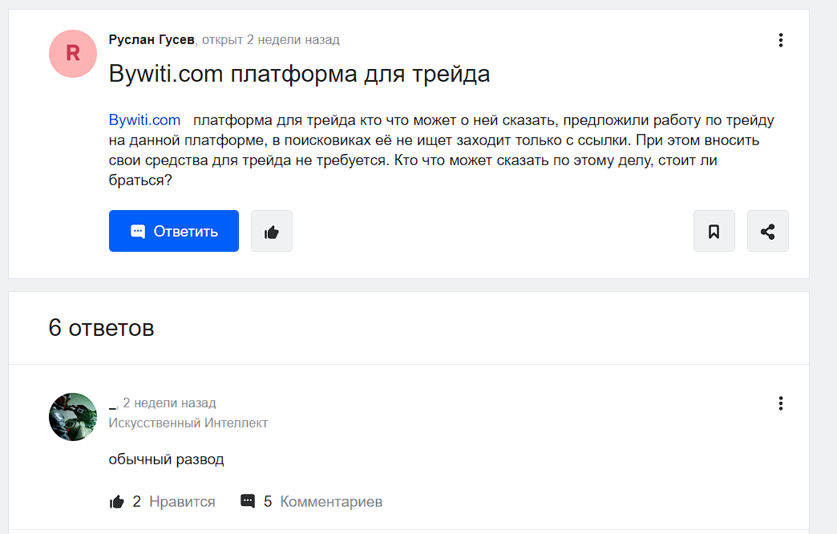Click the question title "Bywiti.com платформа для трейда"
Image resolution: width=837 pixels, height=534 pixels.
point(299,75)
